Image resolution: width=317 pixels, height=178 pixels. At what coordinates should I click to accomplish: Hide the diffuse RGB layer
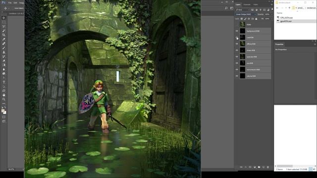click(237, 44)
